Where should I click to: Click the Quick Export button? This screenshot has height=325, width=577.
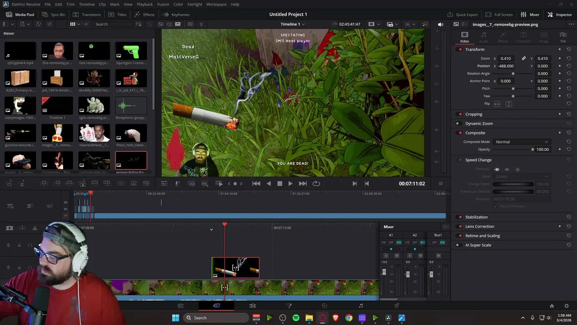click(463, 14)
